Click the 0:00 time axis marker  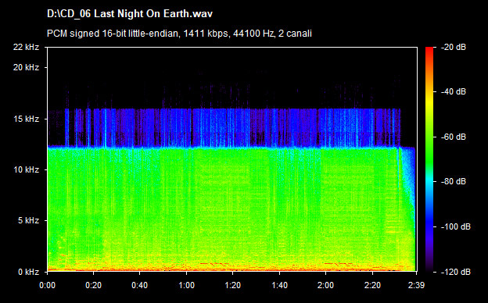47,285
